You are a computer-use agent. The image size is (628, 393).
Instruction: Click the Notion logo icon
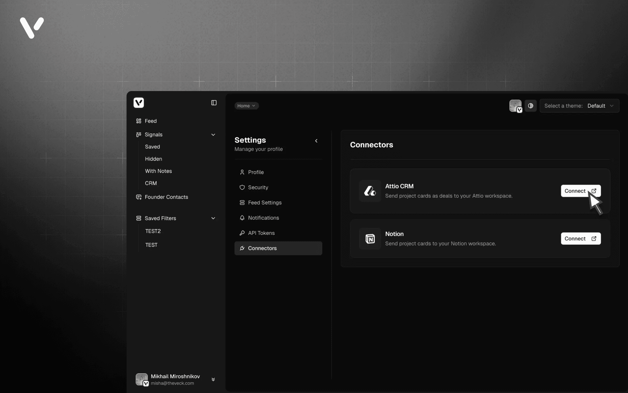pyautogui.click(x=370, y=239)
